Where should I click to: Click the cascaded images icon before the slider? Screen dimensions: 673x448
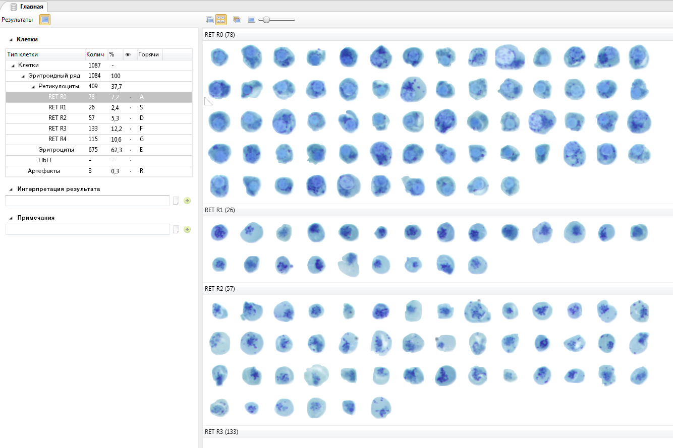pos(237,20)
